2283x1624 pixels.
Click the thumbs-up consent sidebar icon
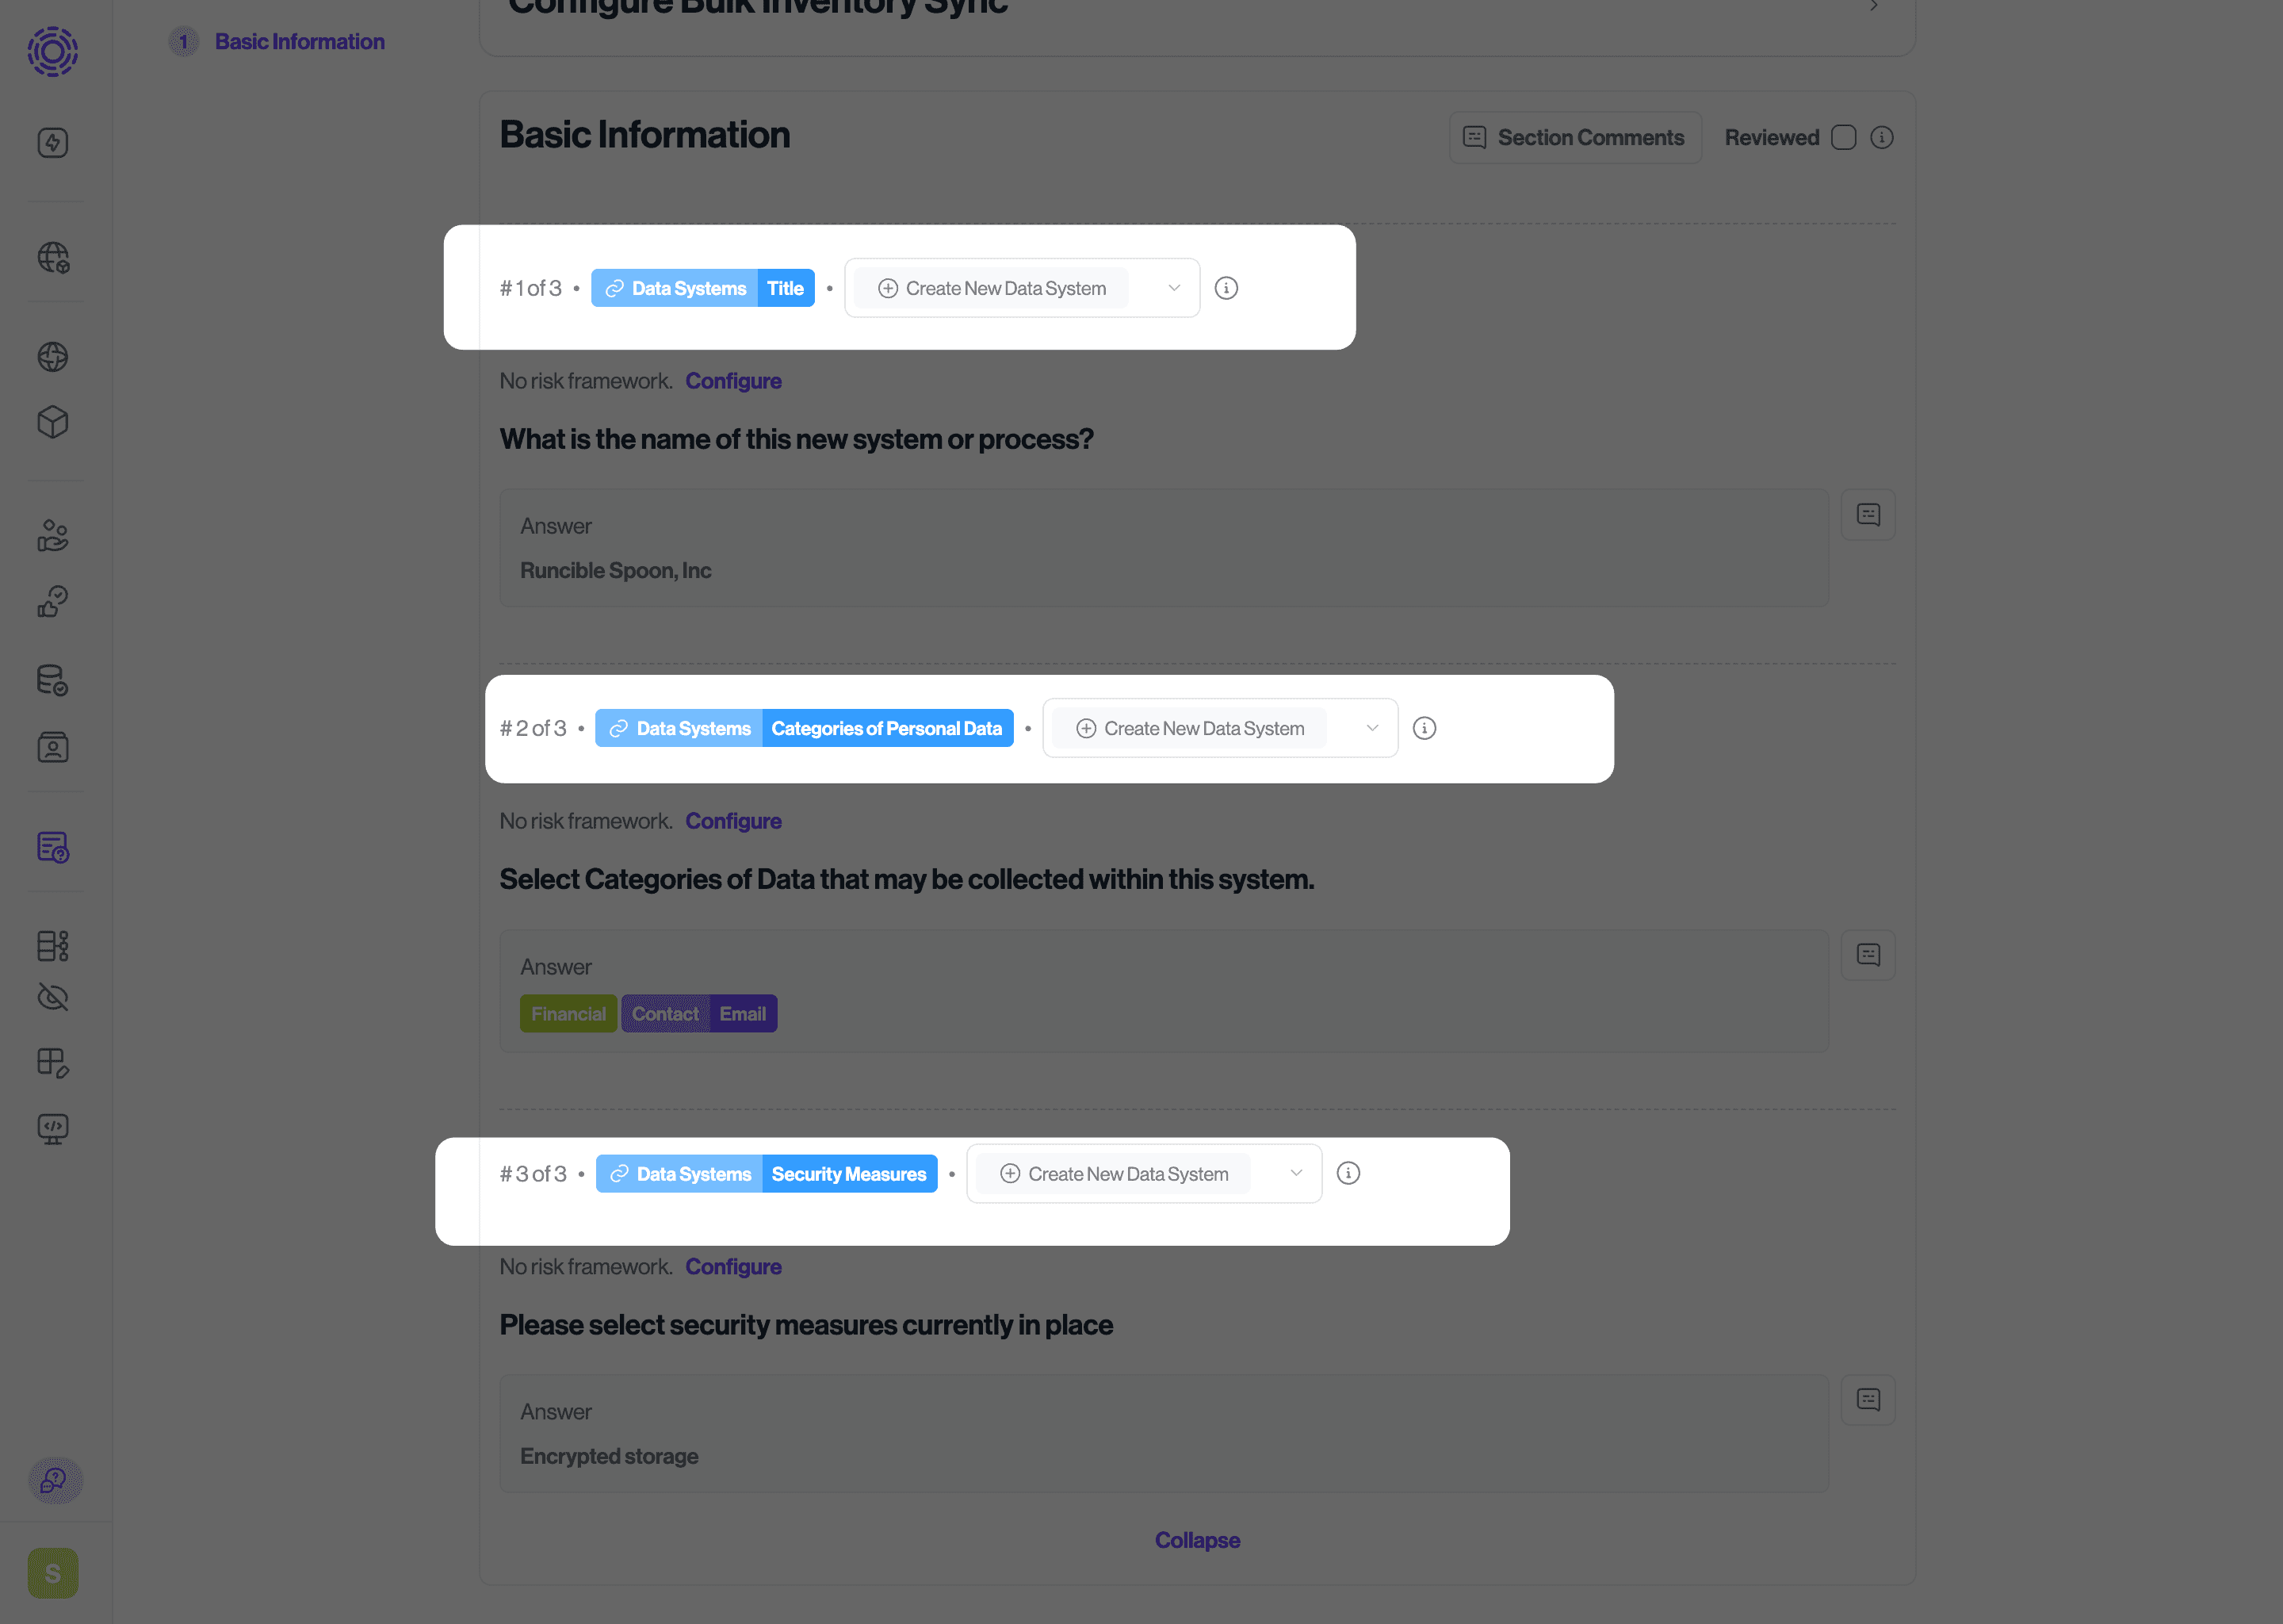click(x=53, y=601)
